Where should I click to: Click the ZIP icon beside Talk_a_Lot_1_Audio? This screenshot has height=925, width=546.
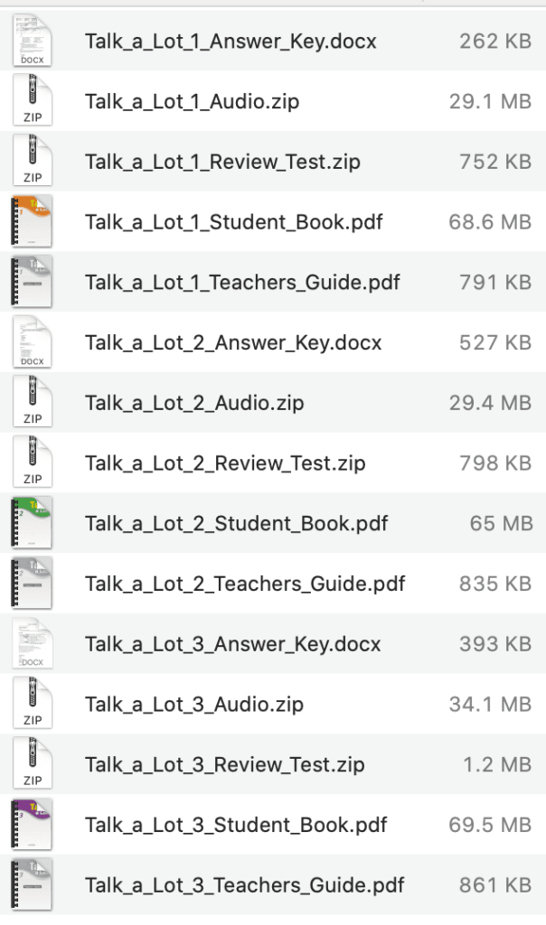[x=32, y=101]
